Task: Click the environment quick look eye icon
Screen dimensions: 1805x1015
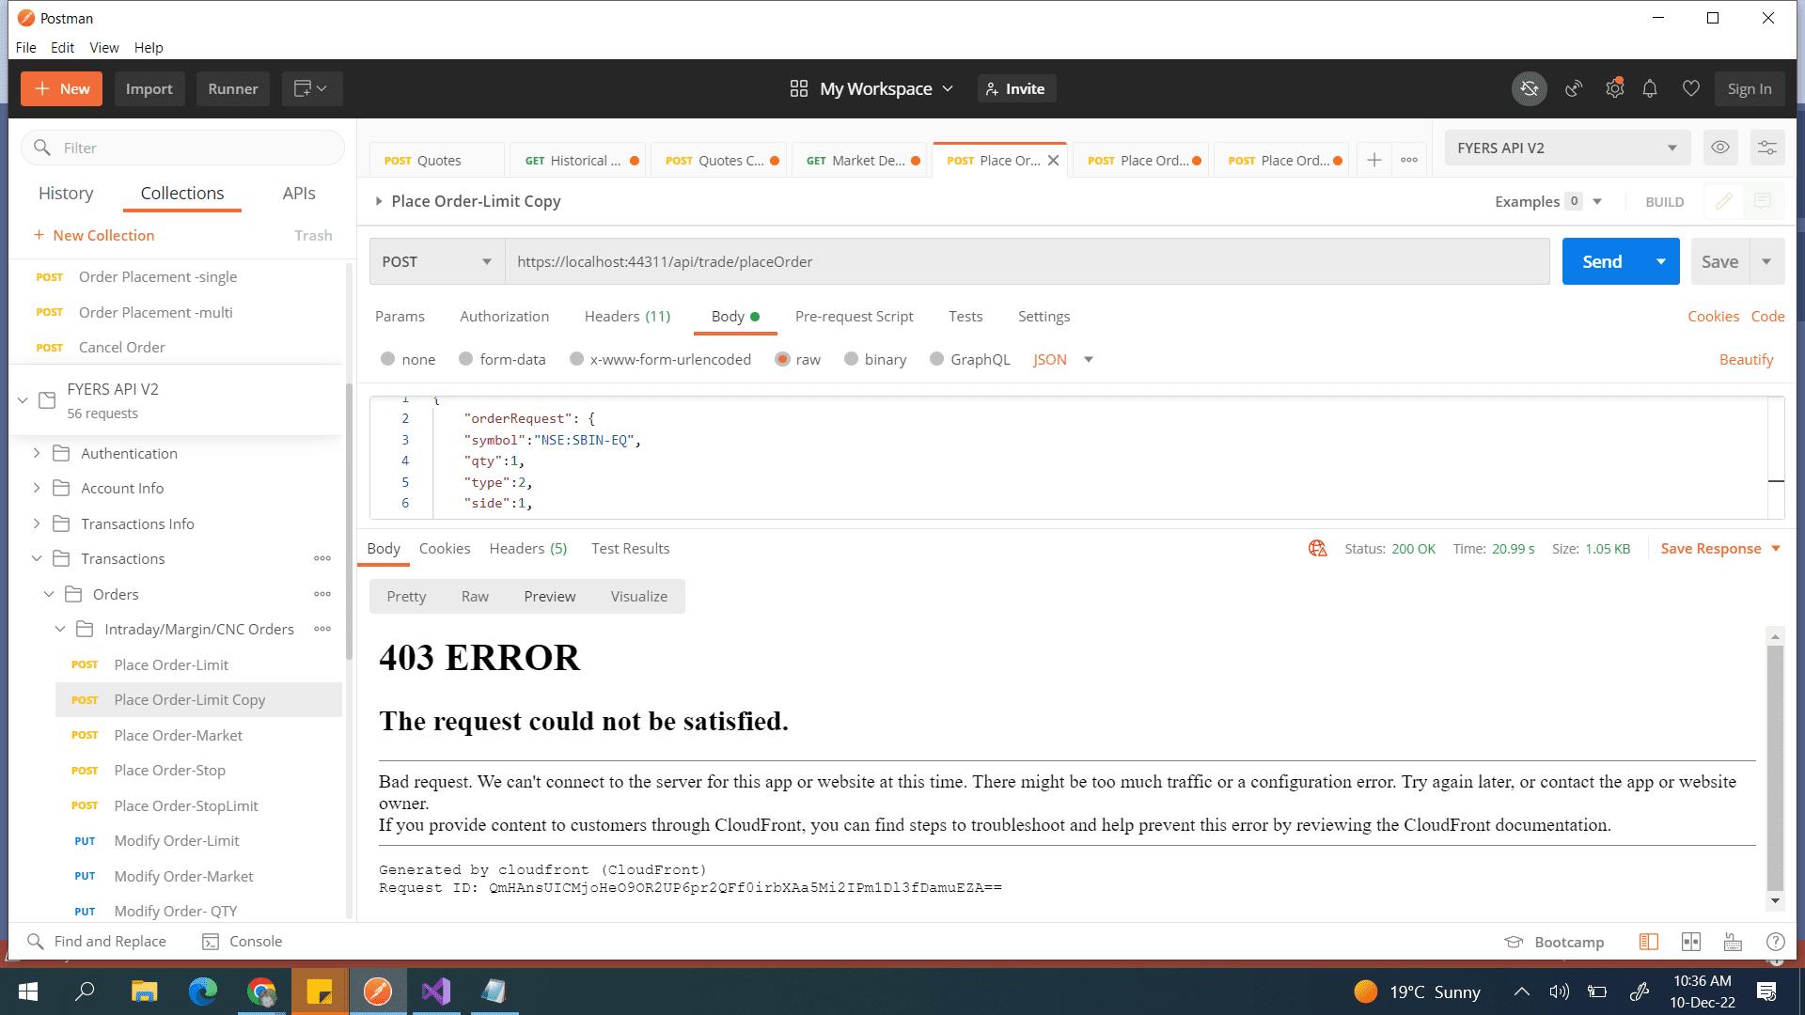Action: 1720,148
